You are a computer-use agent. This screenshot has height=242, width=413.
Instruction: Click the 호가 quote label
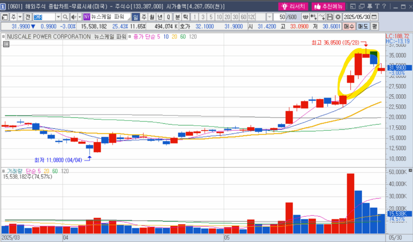click(185, 27)
